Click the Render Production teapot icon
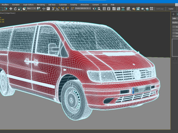Screen dimensions: 178x133 click(x=142, y=9)
